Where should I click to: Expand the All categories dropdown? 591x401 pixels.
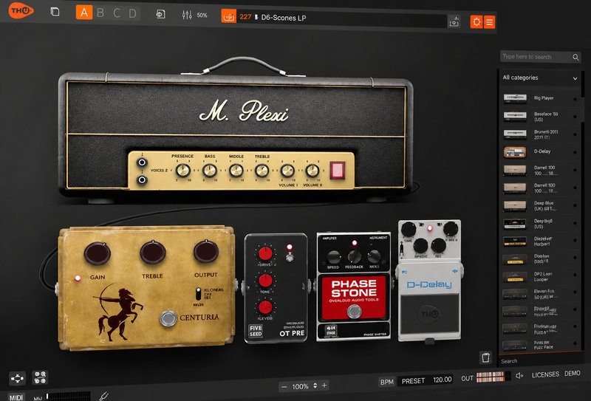(540, 78)
